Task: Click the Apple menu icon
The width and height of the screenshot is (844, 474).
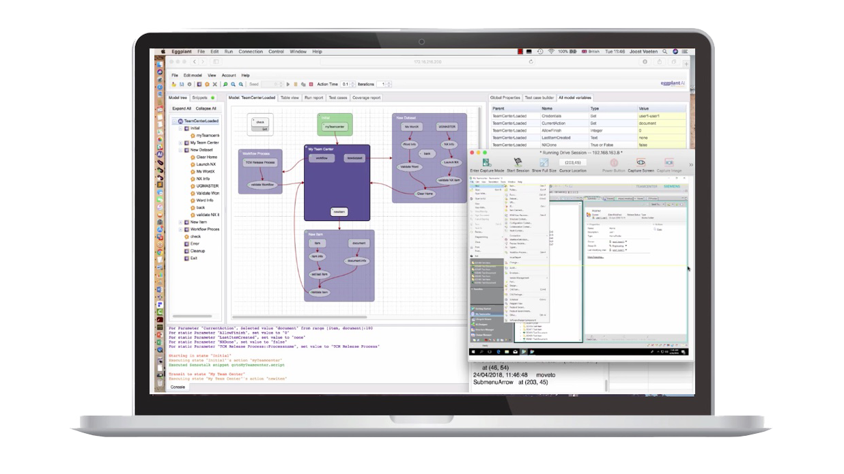Action: [x=163, y=51]
